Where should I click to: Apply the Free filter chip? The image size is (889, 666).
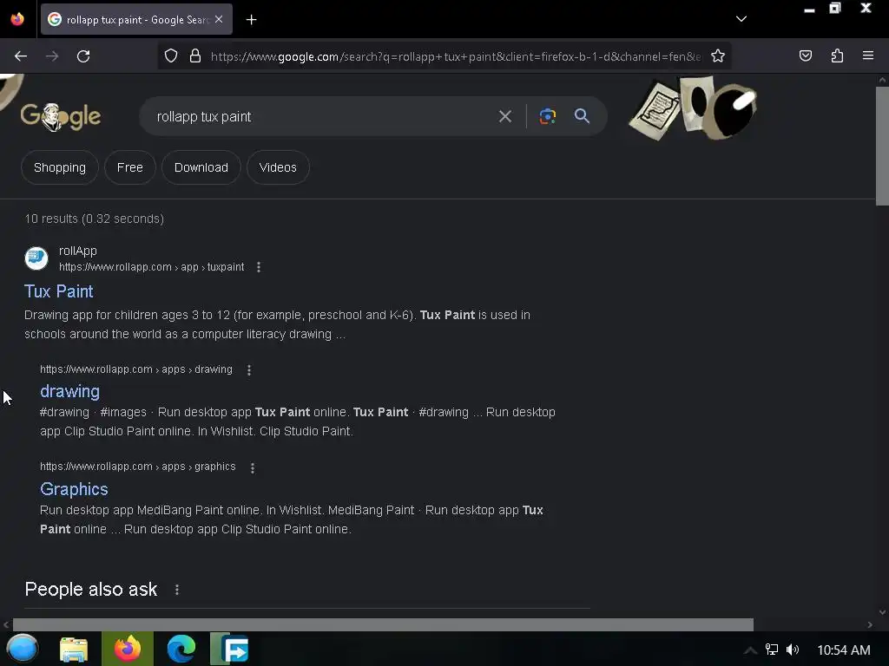pyautogui.click(x=130, y=167)
